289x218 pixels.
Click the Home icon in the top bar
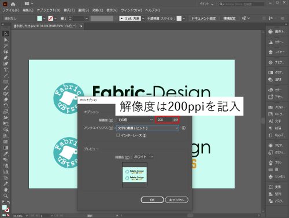13,4
